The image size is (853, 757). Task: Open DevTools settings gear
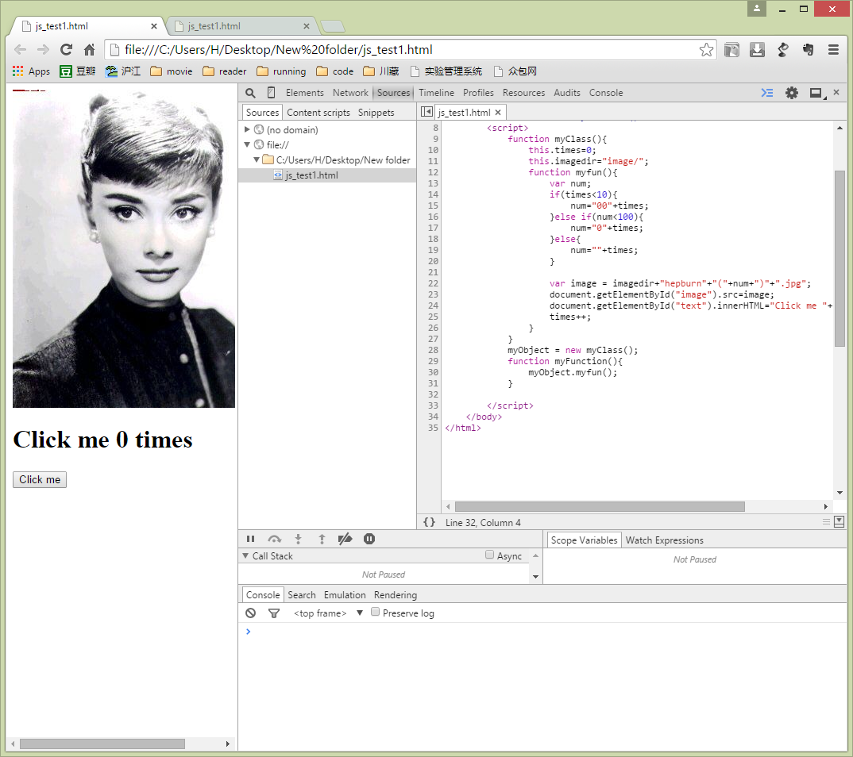(x=792, y=93)
